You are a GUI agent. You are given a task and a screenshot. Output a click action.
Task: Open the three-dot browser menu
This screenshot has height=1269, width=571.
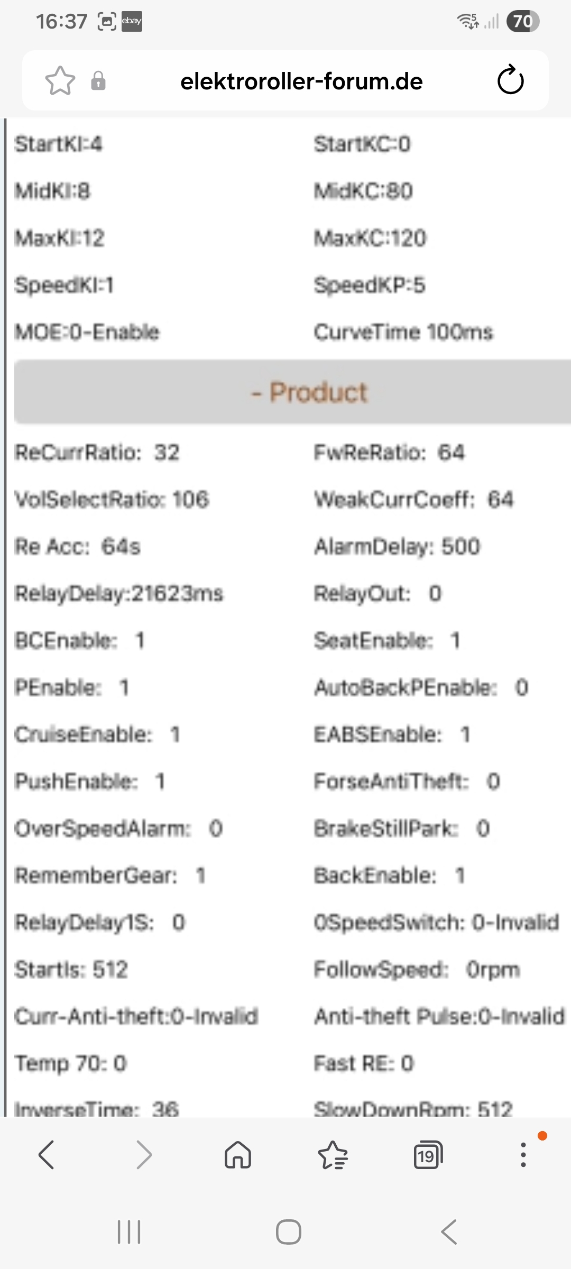pos(523,1155)
